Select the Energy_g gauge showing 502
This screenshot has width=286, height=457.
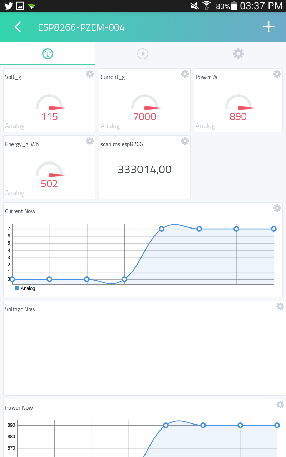click(x=50, y=175)
